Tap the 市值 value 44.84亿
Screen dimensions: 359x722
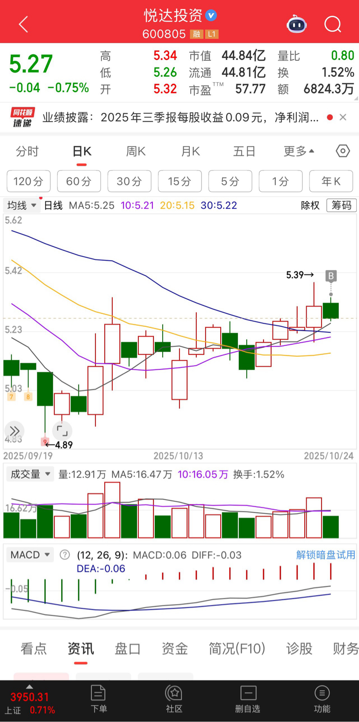[244, 56]
